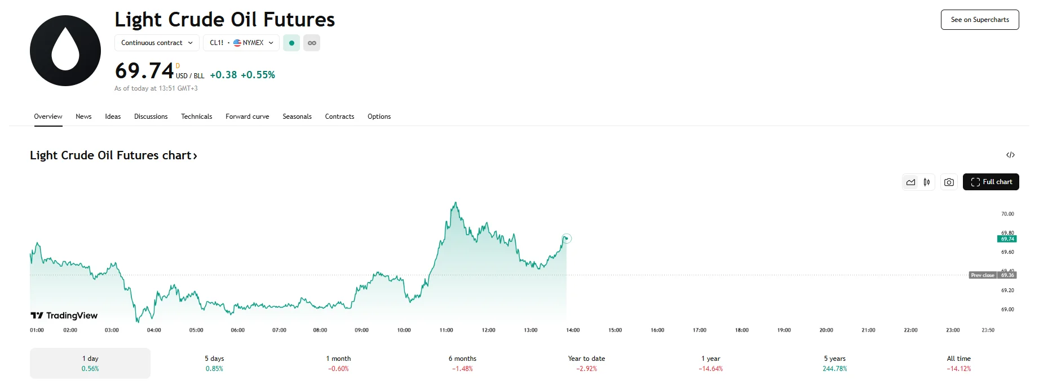
Task: Click See on Supercharts button
Action: click(980, 20)
